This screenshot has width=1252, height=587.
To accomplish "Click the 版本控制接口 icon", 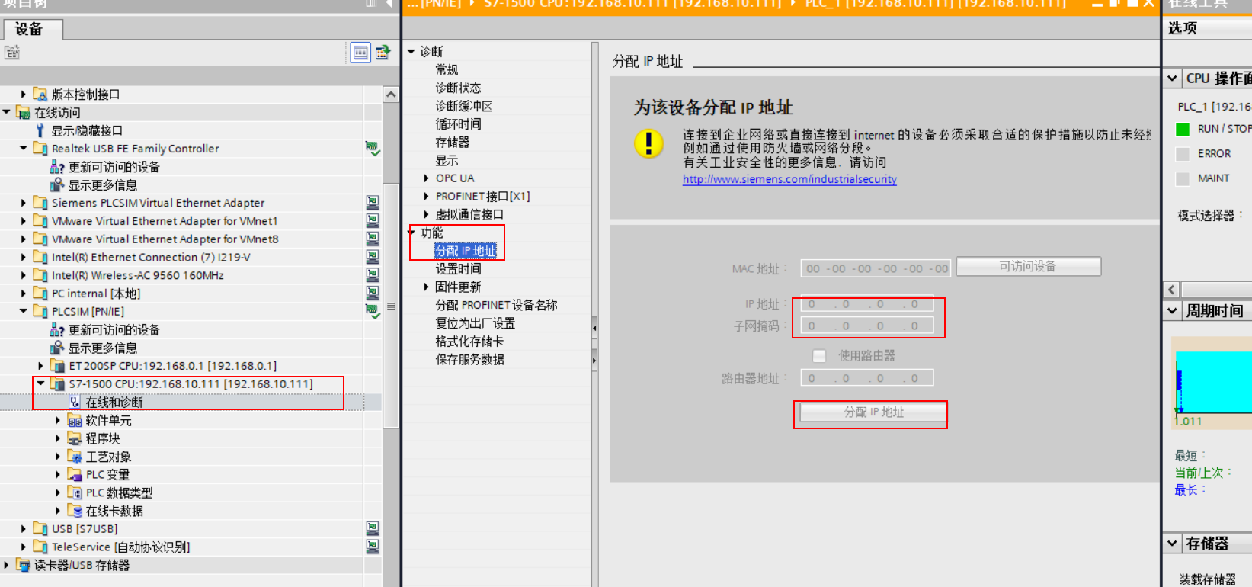I will click(x=40, y=95).
